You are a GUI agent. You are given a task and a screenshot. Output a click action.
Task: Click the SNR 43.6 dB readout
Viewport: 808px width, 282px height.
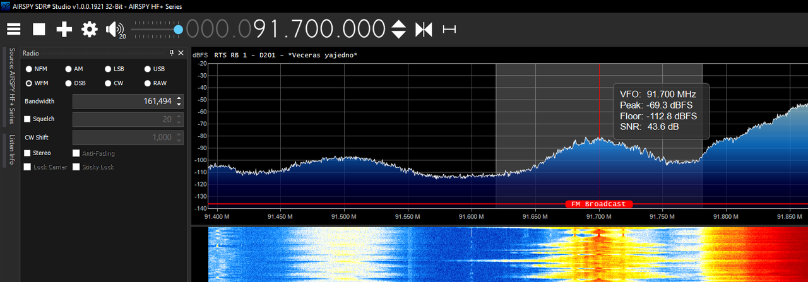pyautogui.click(x=650, y=127)
